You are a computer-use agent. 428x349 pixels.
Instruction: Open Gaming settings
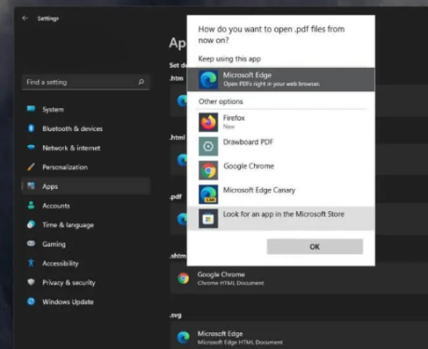[x=86, y=244]
